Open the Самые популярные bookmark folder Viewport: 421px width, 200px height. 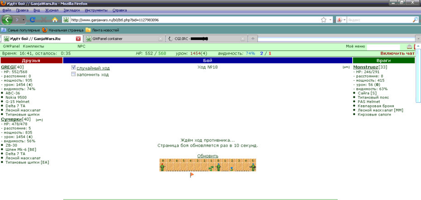21,30
